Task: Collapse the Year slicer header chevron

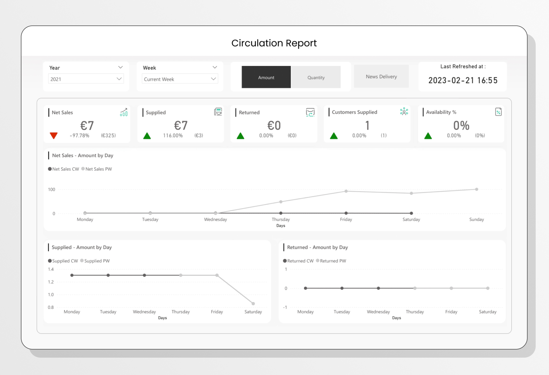Action: [120, 67]
